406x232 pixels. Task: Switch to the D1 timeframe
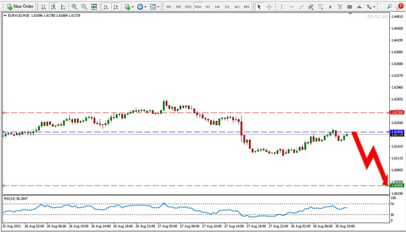point(227,7)
